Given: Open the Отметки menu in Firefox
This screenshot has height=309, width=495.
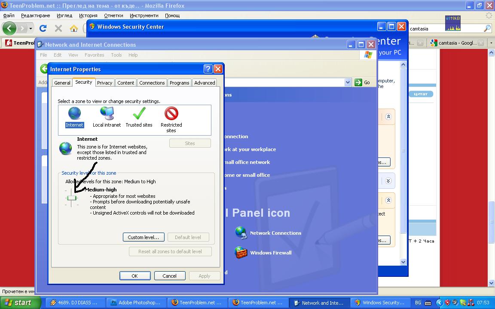Looking at the screenshot, I should point(113,15).
